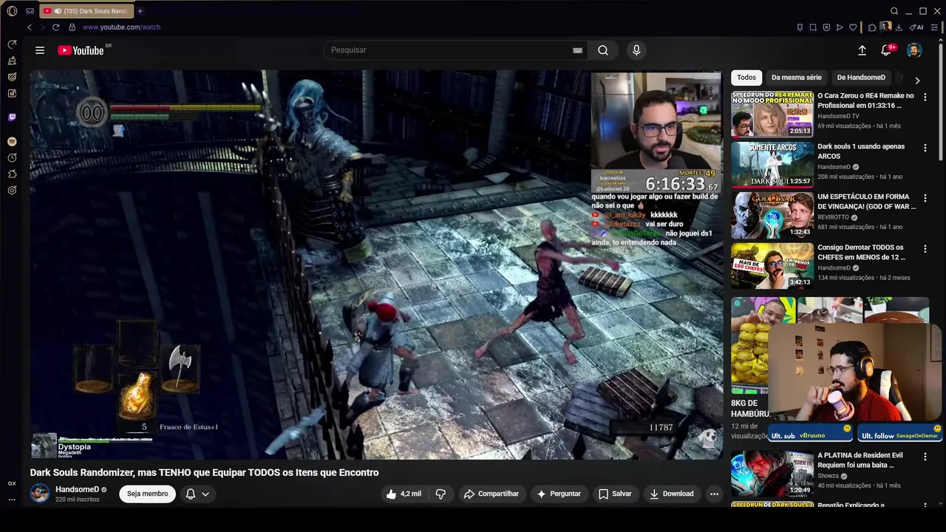Click the Download button

coord(672,494)
